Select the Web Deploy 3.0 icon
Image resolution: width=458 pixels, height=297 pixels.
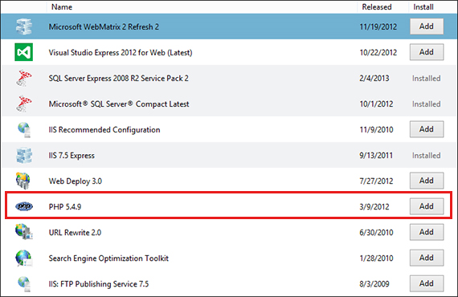pos(23,181)
